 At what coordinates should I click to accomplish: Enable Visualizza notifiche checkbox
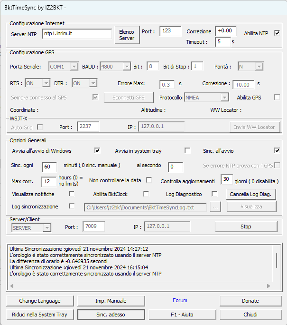click(x=72, y=194)
